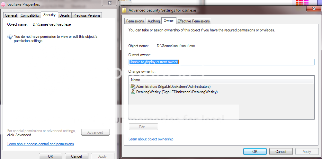This screenshot has height=159, width=322.
Task: Cancel the osu!.exe Properties window
Action: (x=76, y=156)
